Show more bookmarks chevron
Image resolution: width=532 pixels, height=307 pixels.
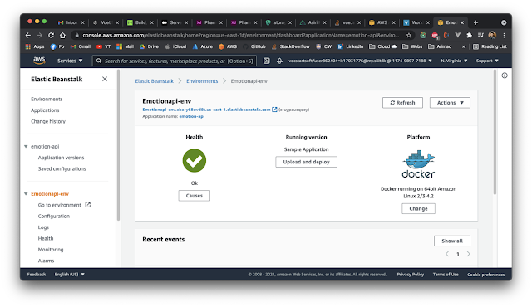(x=464, y=46)
